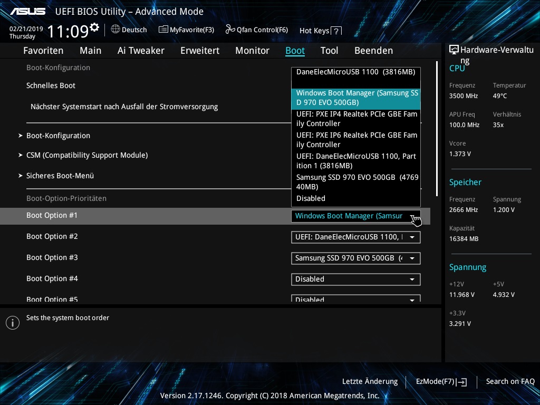Viewport: 540px width, 405px height.
Task: Click Letzte Änderung at the bottom
Action: tap(370, 382)
